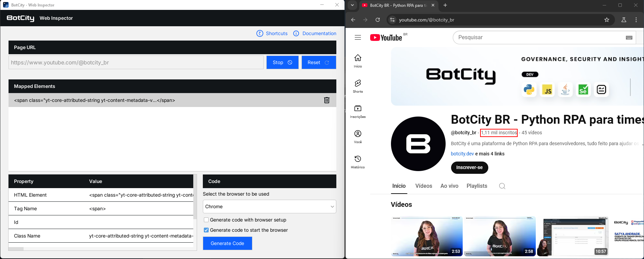Expand the Chrome browser selection dropdown
Viewport: 644px width, 259px height.
click(269, 207)
